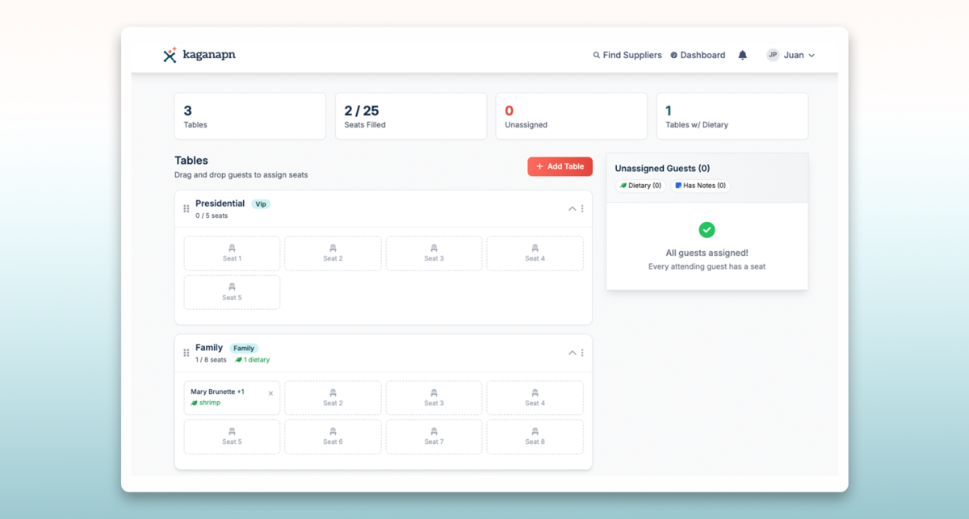Screen dimensions: 969x519
Task: Collapse the Presidential table card
Action: point(572,208)
